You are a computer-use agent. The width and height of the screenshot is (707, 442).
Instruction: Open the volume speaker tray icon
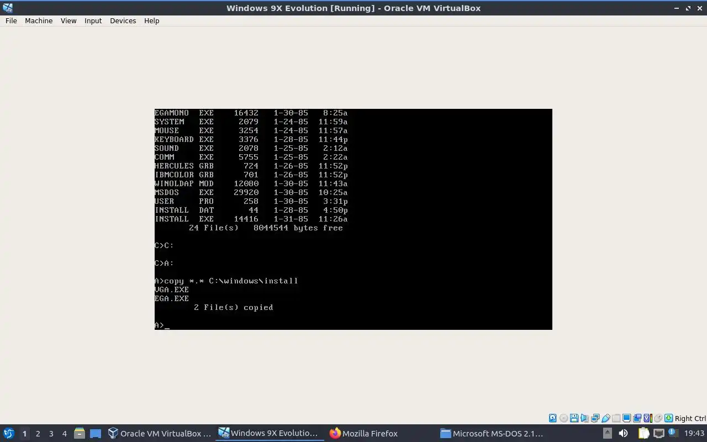point(623,433)
